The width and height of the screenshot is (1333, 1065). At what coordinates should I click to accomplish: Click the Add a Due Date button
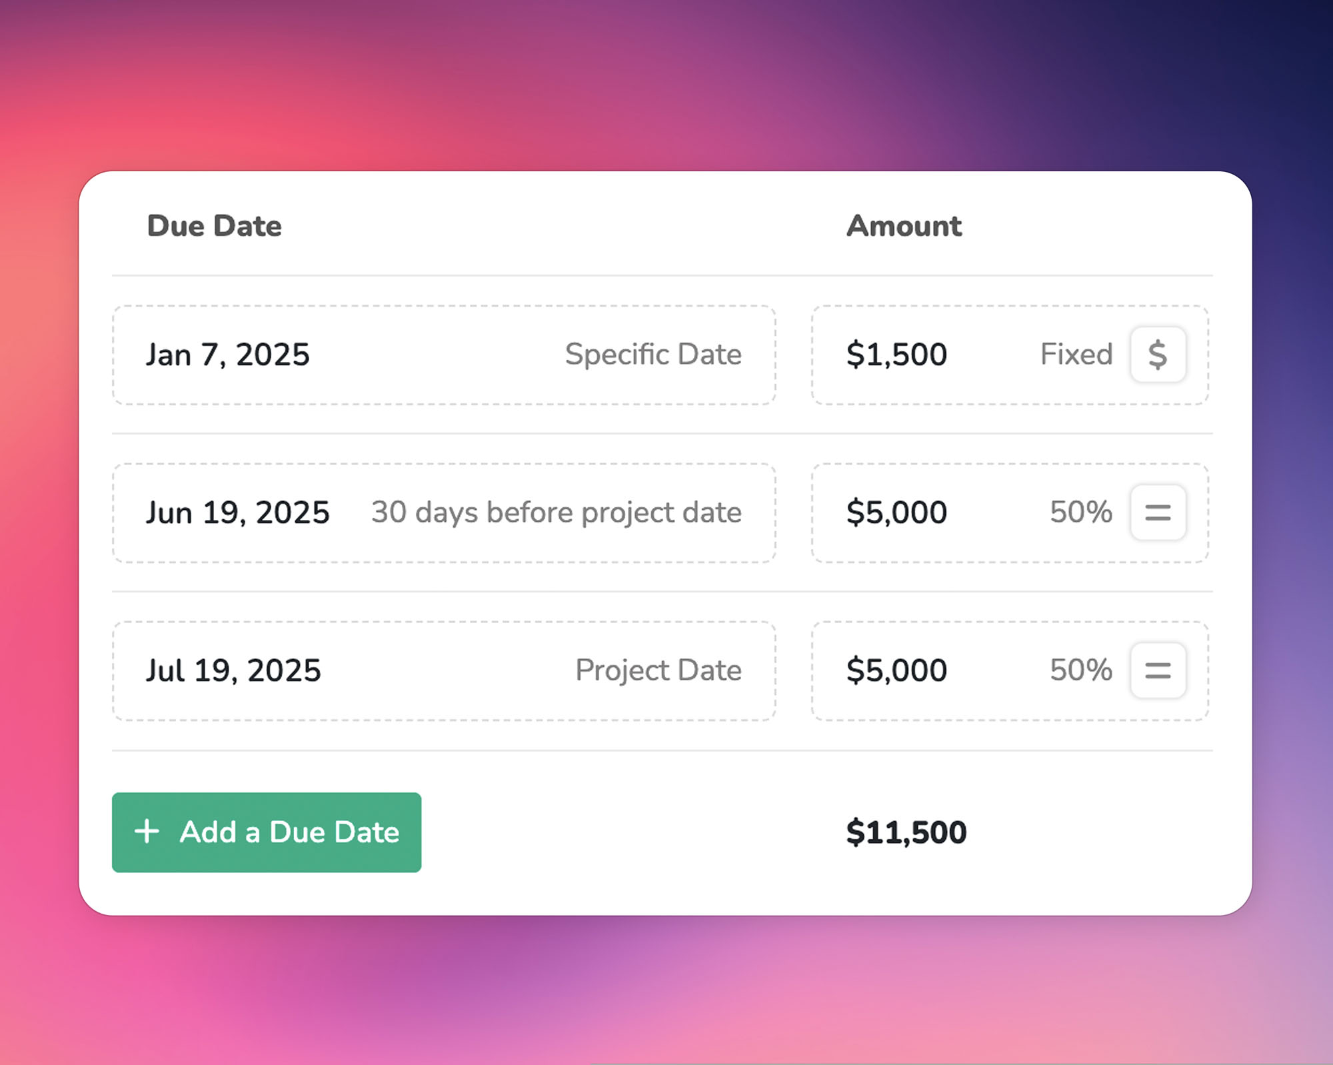pos(267,832)
